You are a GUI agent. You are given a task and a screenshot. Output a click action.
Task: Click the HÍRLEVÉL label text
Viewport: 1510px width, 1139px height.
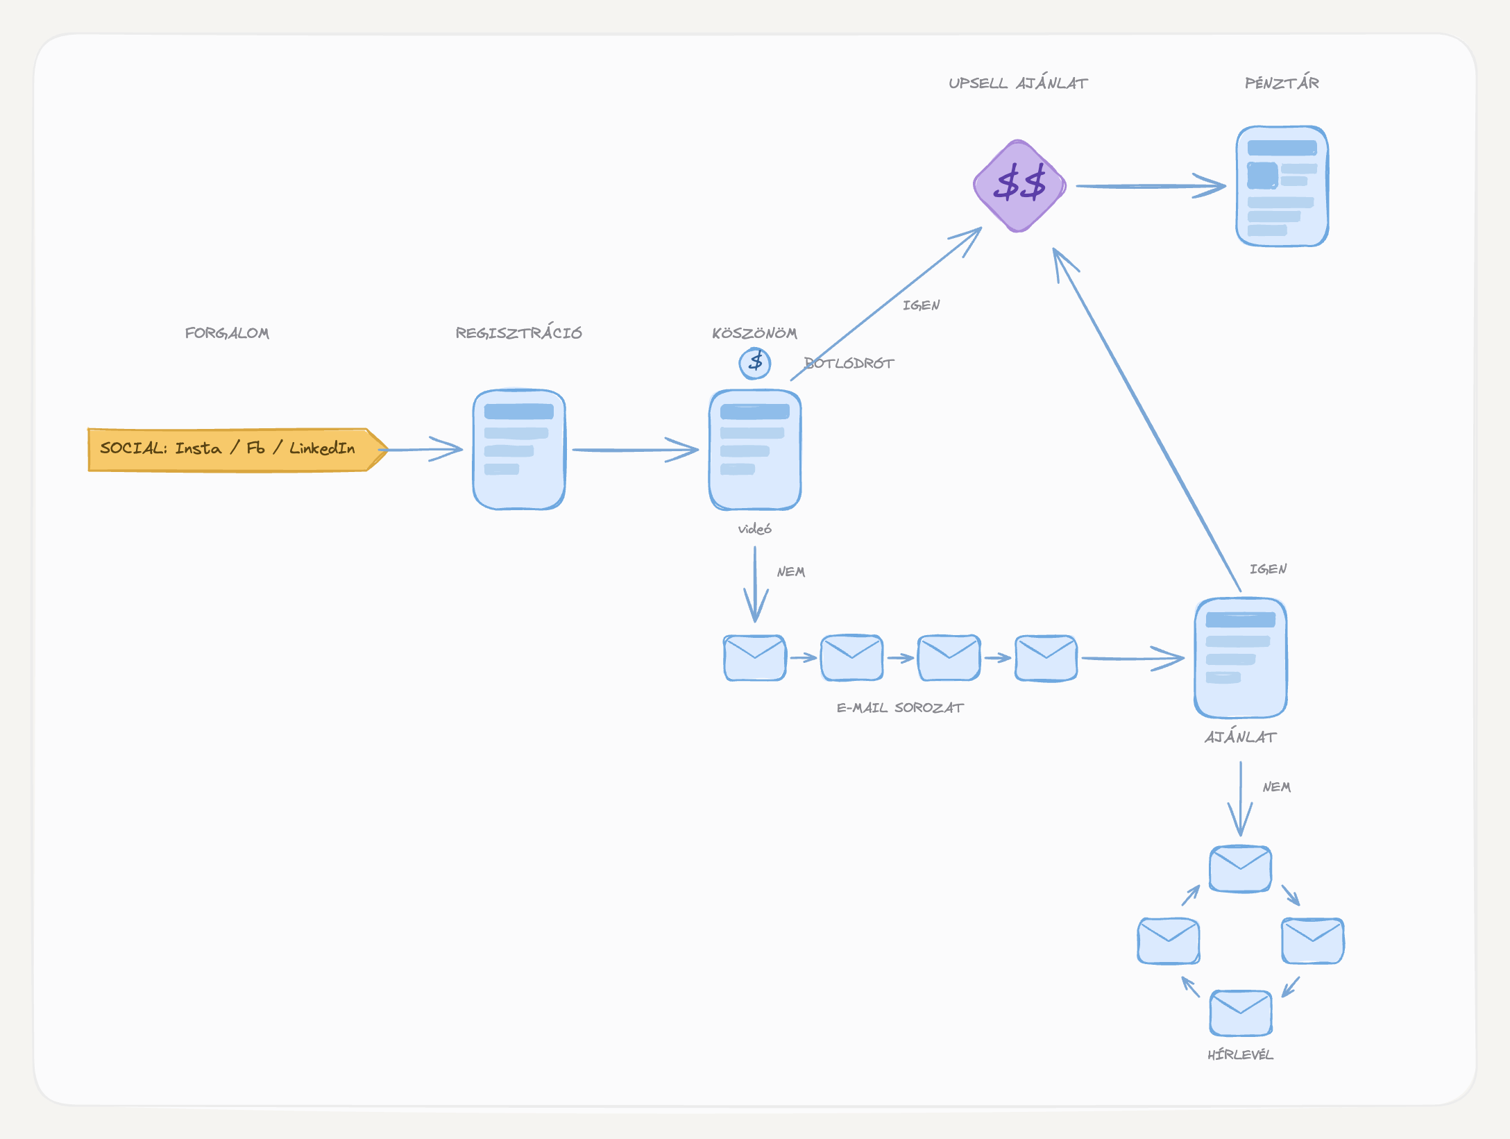point(1241,1054)
